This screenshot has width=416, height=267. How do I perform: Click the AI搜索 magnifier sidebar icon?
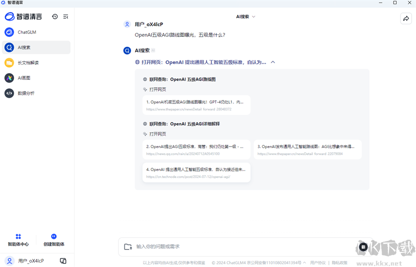[x=9, y=47]
